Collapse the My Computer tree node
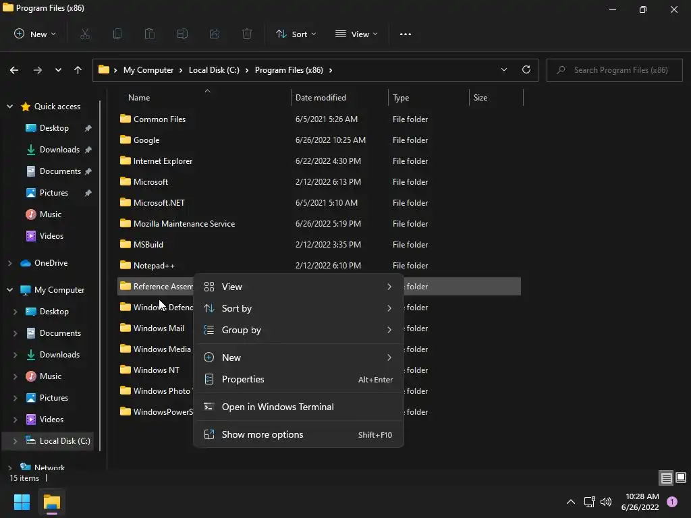This screenshot has width=691, height=518. tap(9, 290)
